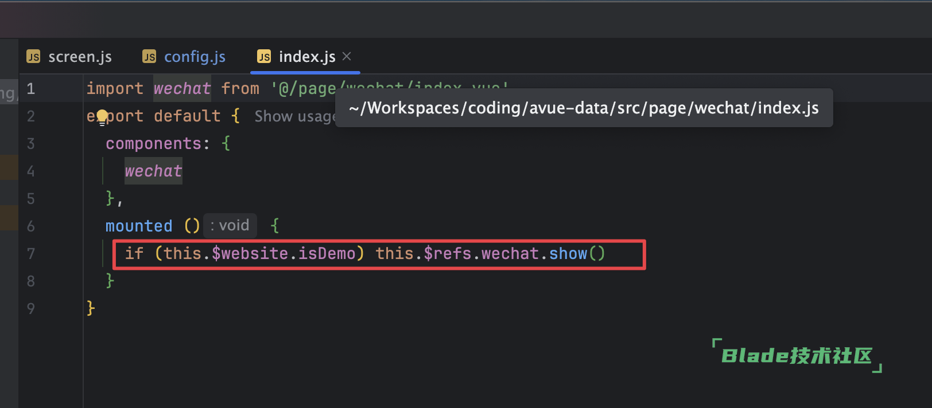This screenshot has height=408, width=932.
Task: Click the file path tooltip for wechat/index.js
Action: coord(584,108)
